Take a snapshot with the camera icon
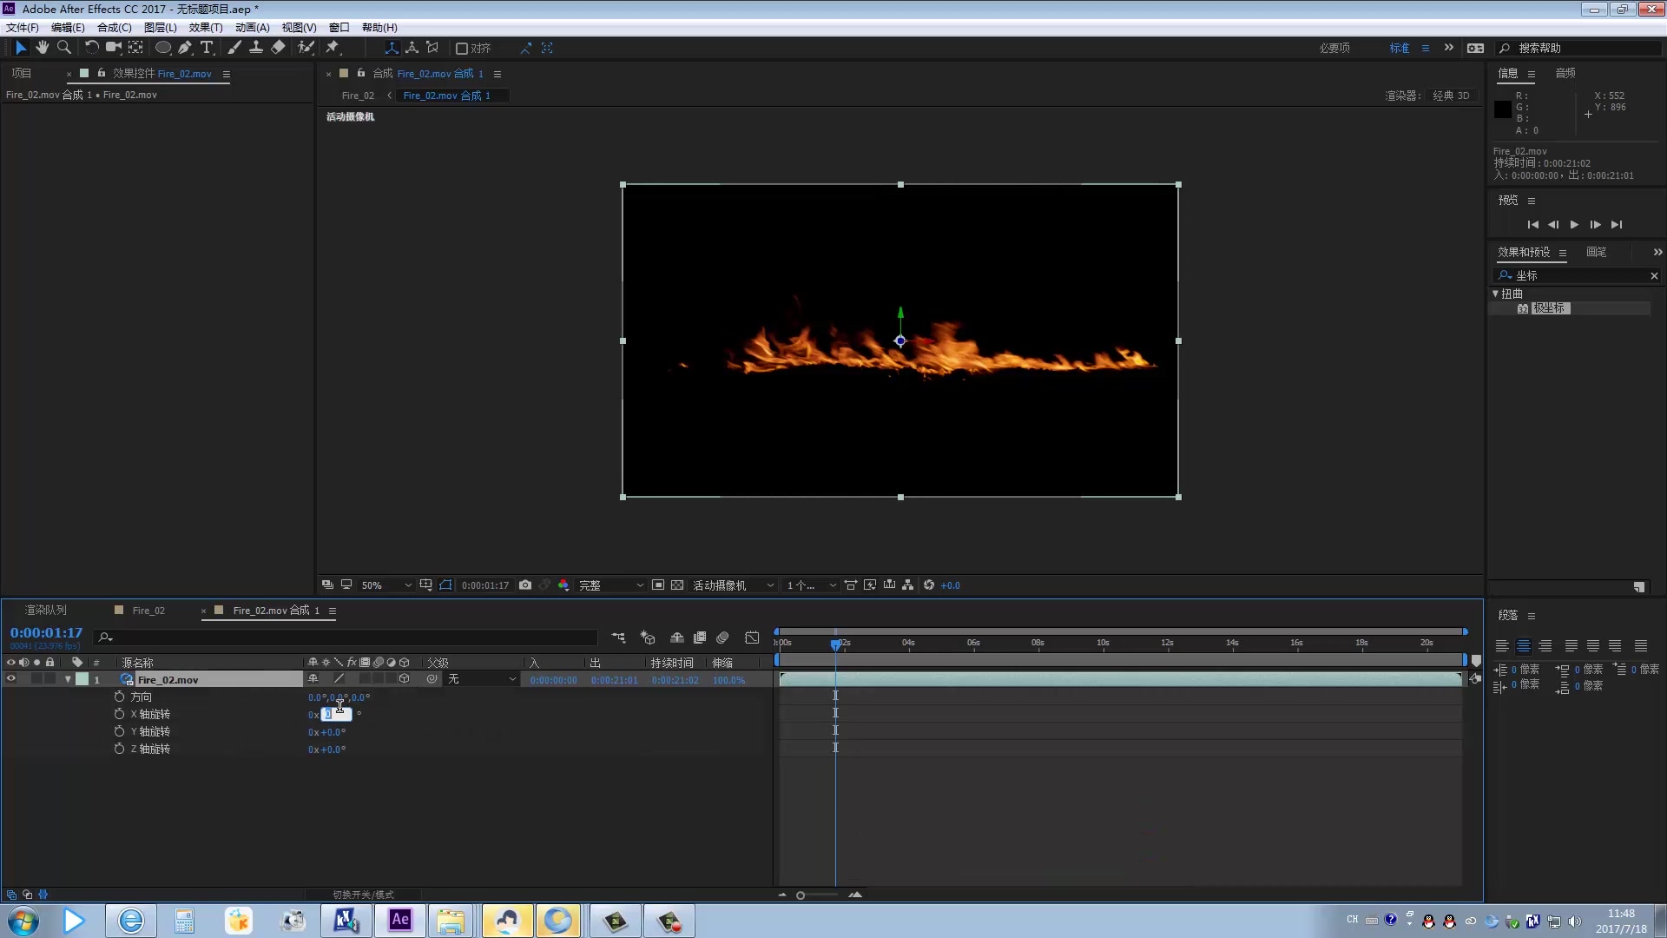1667x938 pixels. point(525,585)
